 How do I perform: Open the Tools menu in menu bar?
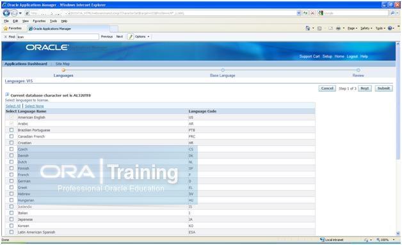click(53, 21)
